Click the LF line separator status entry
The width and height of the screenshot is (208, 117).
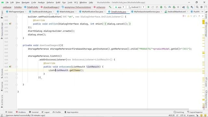pyautogui.click(x=177, y=115)
